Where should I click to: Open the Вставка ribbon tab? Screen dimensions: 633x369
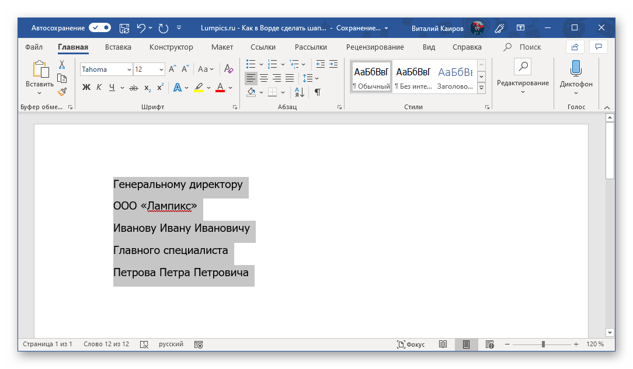coord(118,47)
